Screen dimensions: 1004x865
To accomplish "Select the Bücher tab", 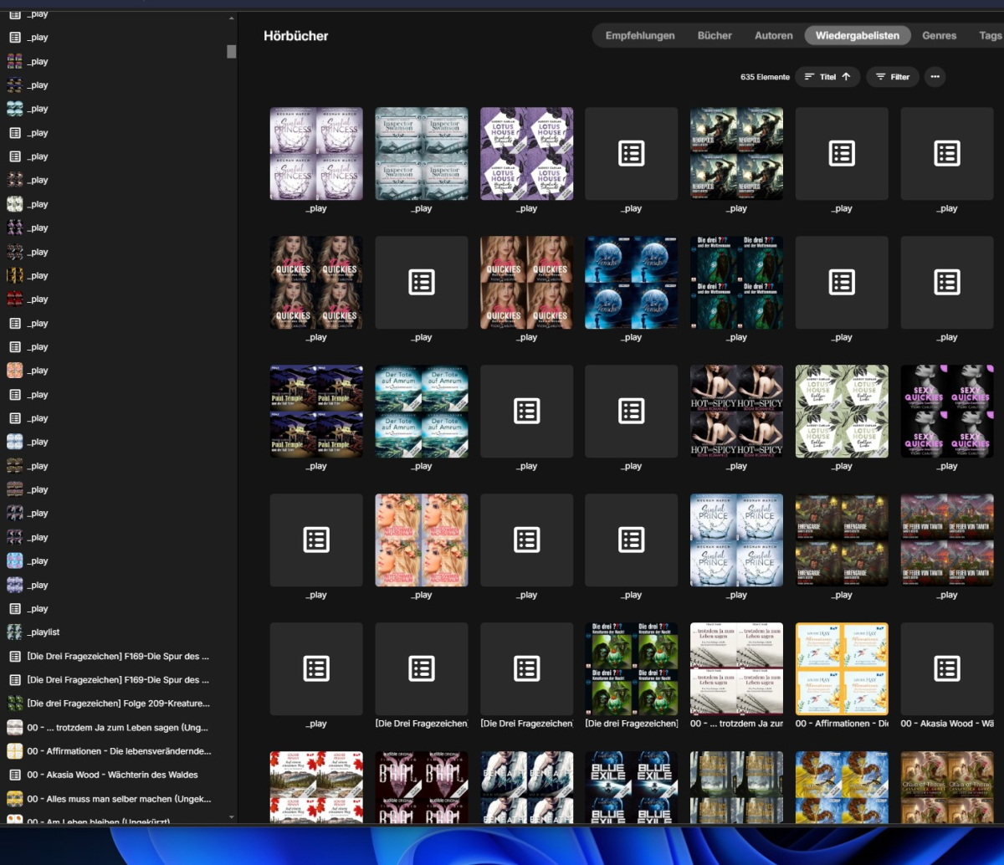I will [715, 36].
